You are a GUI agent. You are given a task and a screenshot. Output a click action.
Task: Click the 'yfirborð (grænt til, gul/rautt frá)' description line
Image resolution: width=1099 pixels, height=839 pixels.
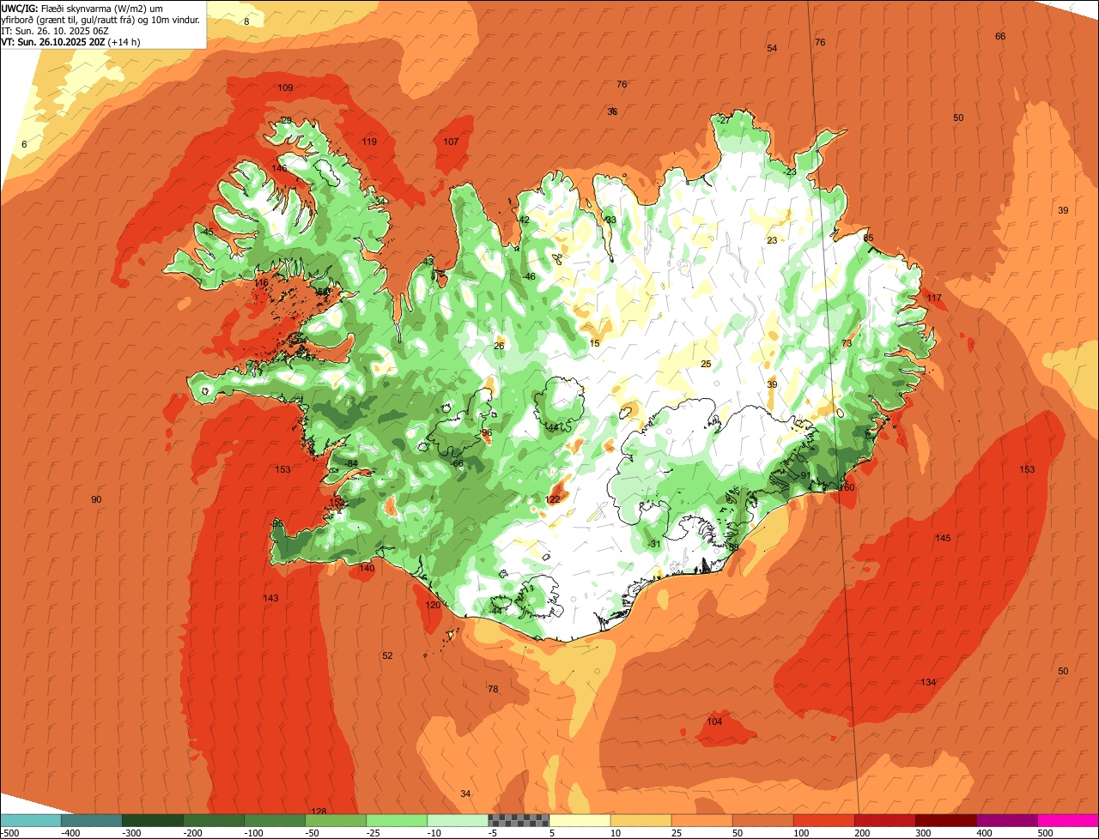(x=100, y=19)
